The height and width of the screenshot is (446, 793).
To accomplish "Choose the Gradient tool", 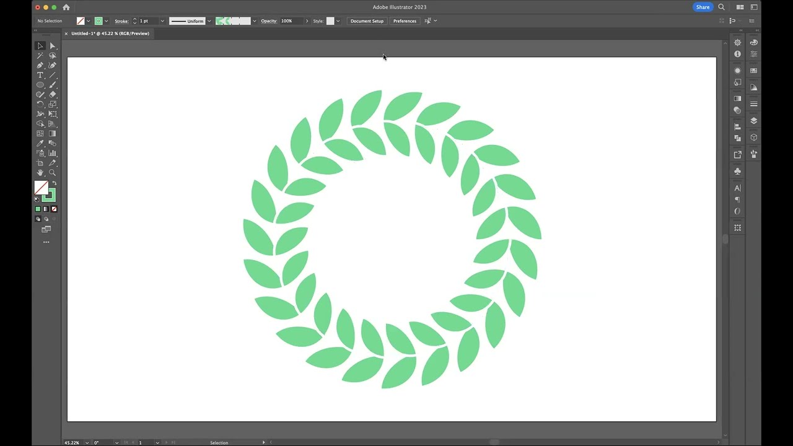I will (53, 133).
